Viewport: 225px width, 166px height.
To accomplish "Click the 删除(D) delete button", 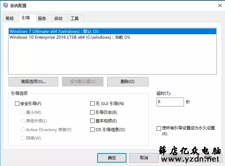I will click(x=127, y=82).
